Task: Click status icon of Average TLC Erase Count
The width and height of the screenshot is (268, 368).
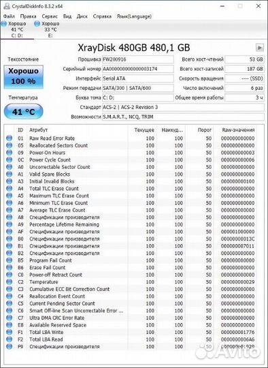Action: pyautogui.click(x=9, y=210)
